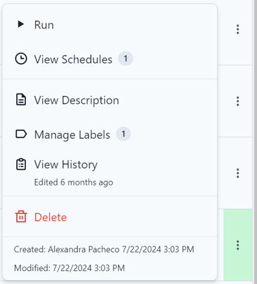The width and height of the screenshot is (257, 284).
Task: Open the three-dot menu in the green highlighted row
Action: tap(238, 245)
